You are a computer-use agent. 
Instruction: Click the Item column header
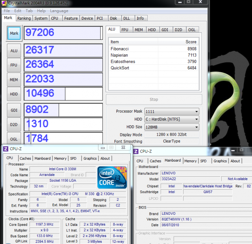[x=133, y=42]
